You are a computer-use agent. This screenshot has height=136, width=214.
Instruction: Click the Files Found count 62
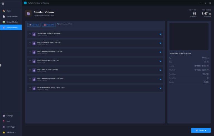click(194, 14)
